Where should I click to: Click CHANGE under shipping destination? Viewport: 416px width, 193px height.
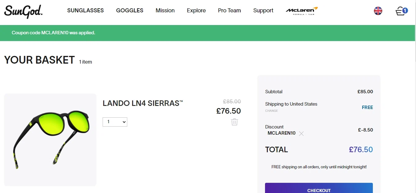click(271, 111)
